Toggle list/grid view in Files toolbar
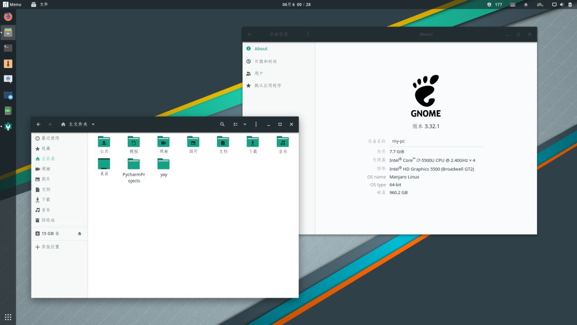Screen dimensions: 577x325 pos(236,124)
